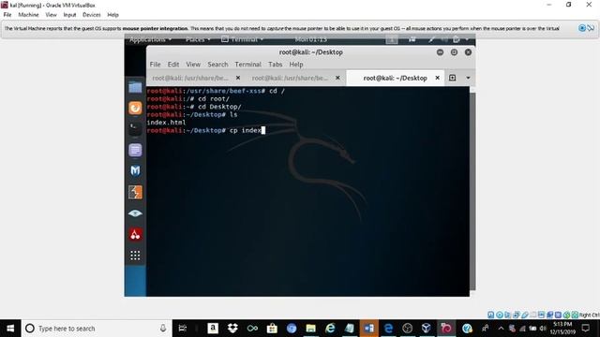Show all applications grid in Kali dock
This screenshot has height=337, width=600.
(135, 256)
